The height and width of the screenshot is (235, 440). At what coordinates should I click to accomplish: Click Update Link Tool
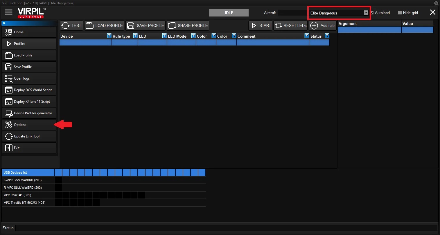29,136
